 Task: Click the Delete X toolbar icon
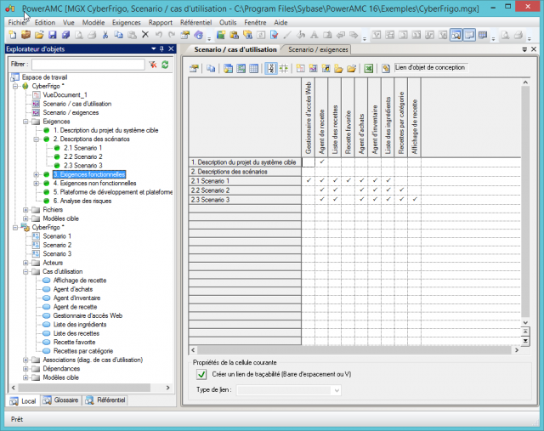[145, 35]
